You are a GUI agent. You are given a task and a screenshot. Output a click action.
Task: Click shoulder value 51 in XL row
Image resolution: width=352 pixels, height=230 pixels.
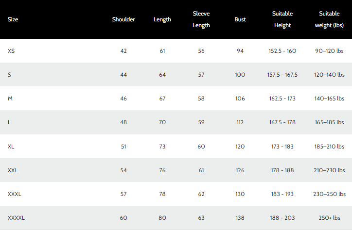[x=123, y=147]
